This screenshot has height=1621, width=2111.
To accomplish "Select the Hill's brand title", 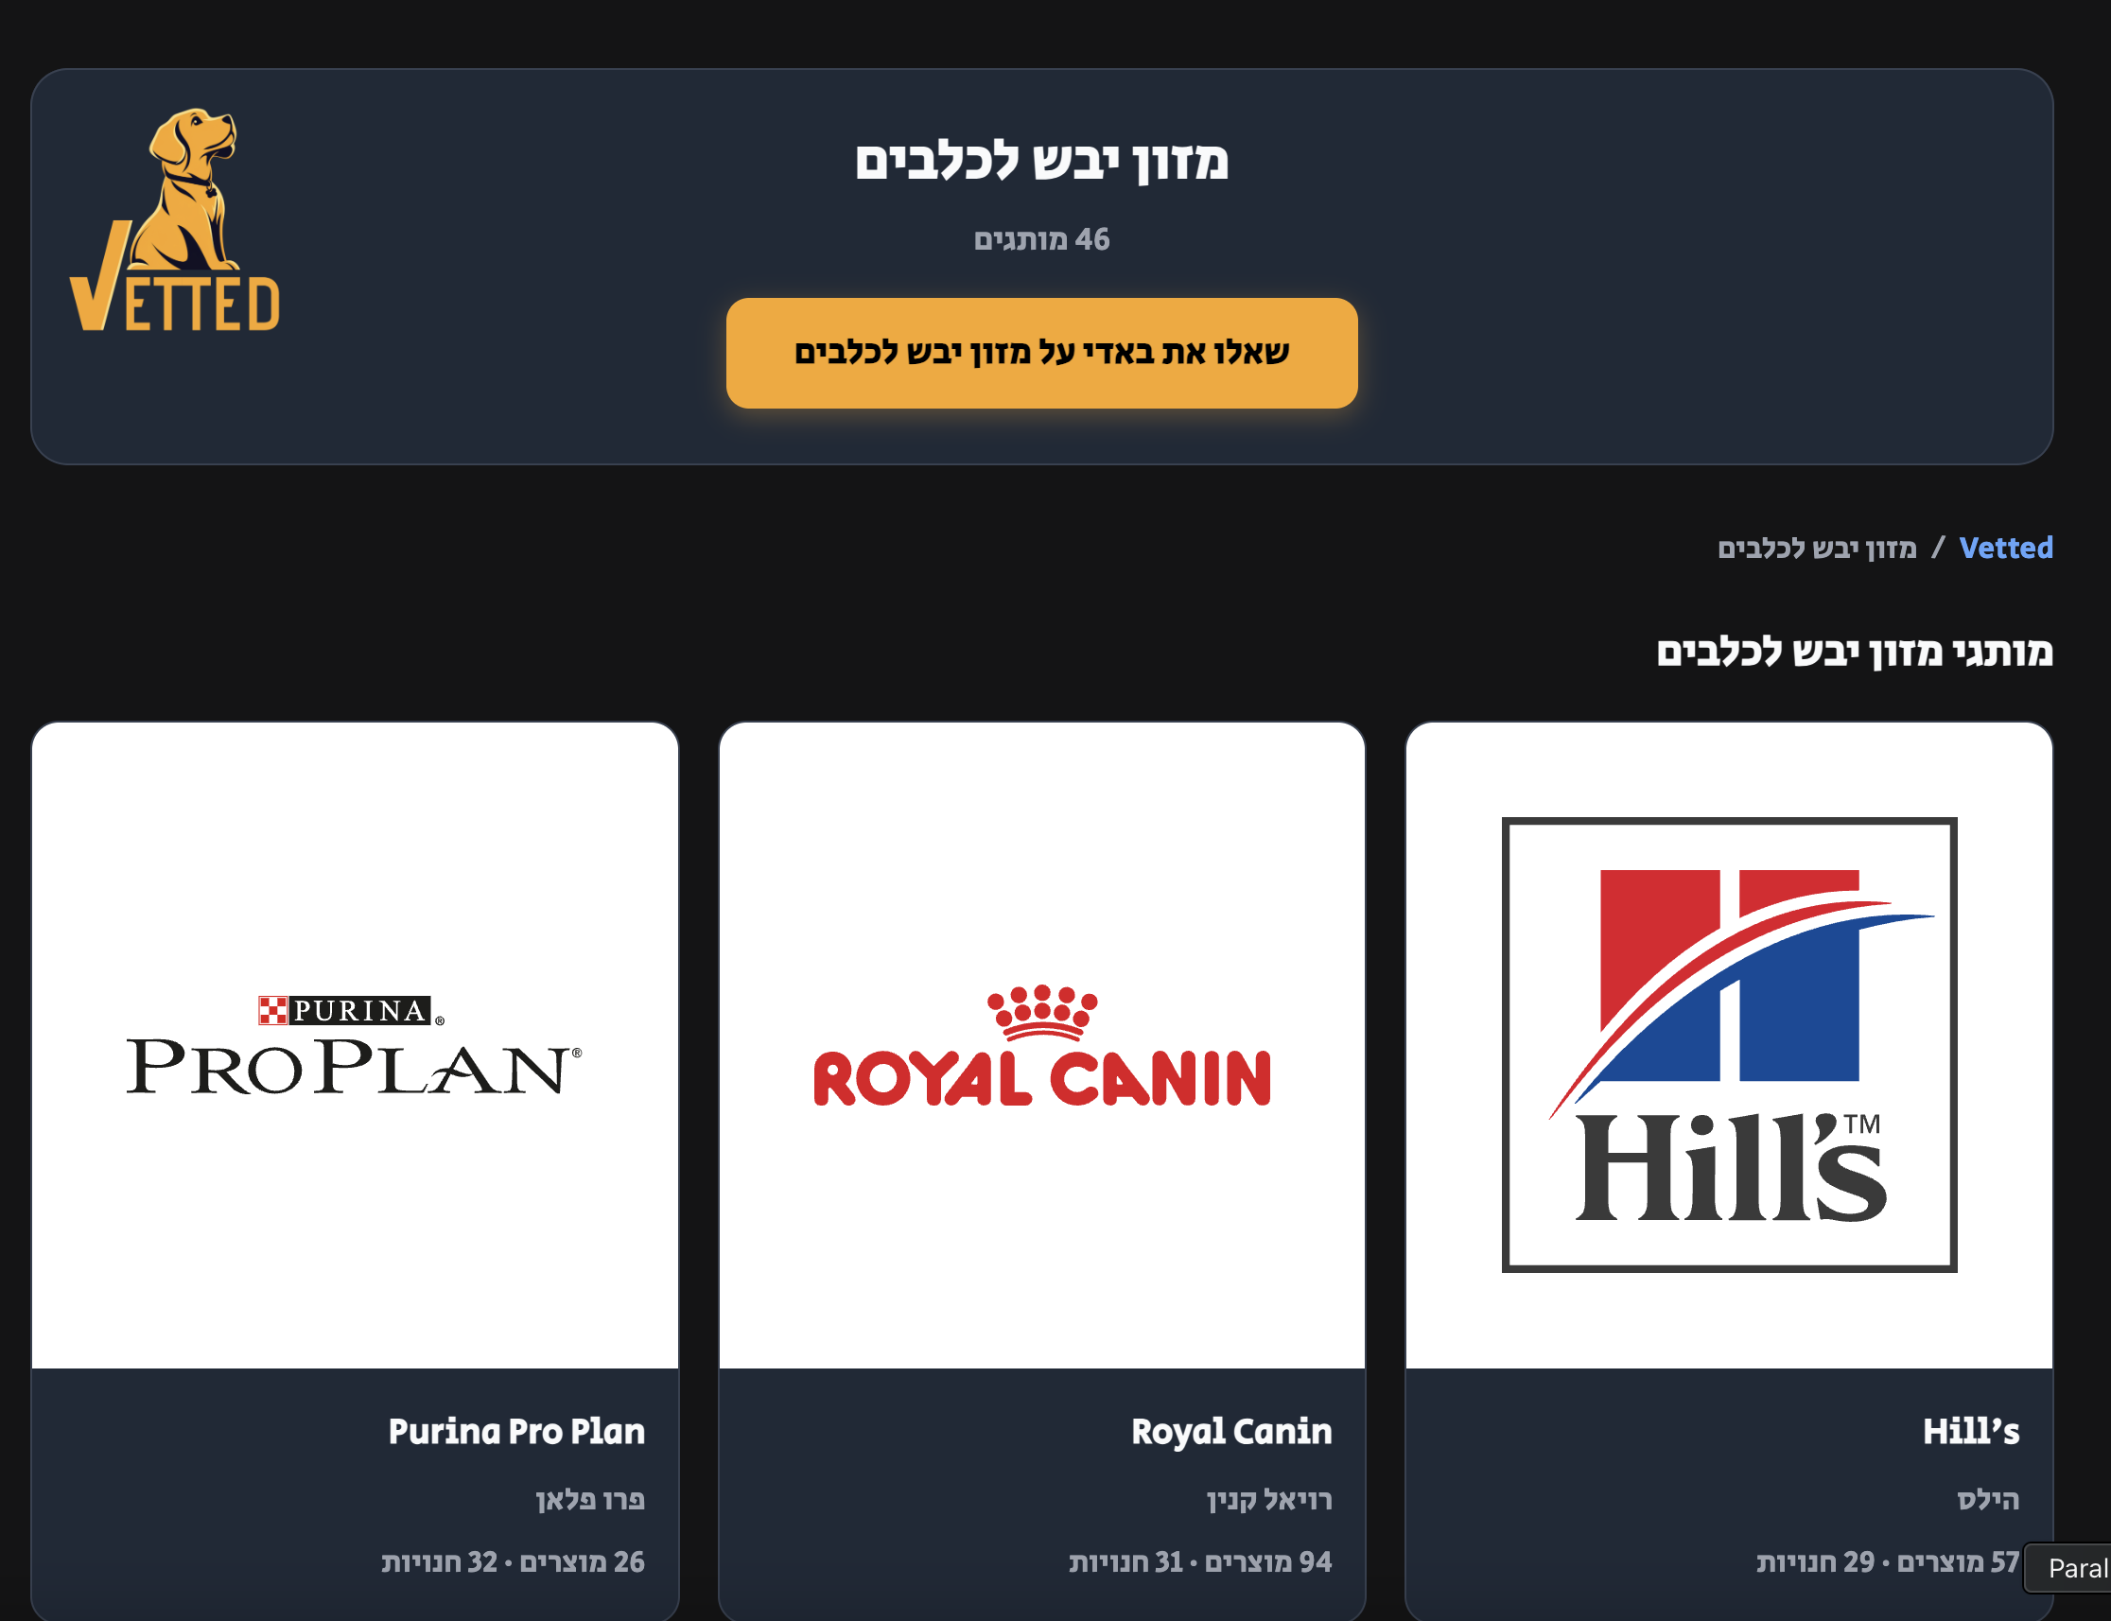I will (1970, 1431).
